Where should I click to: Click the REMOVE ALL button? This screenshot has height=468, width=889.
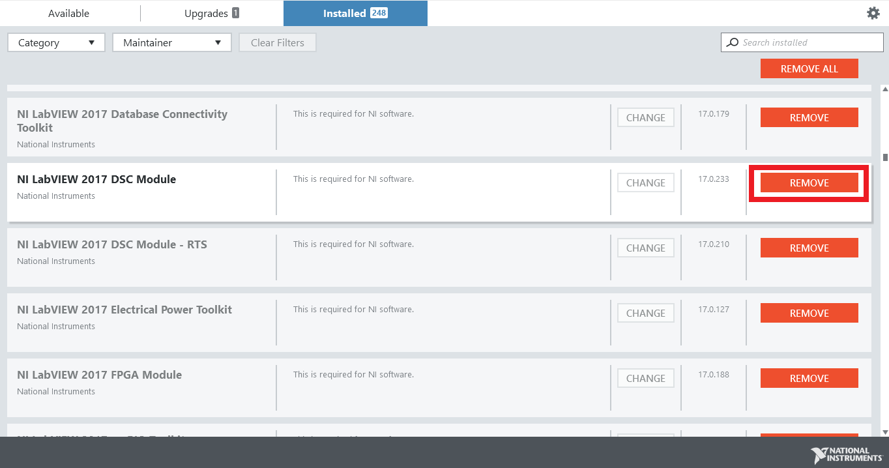809,68
